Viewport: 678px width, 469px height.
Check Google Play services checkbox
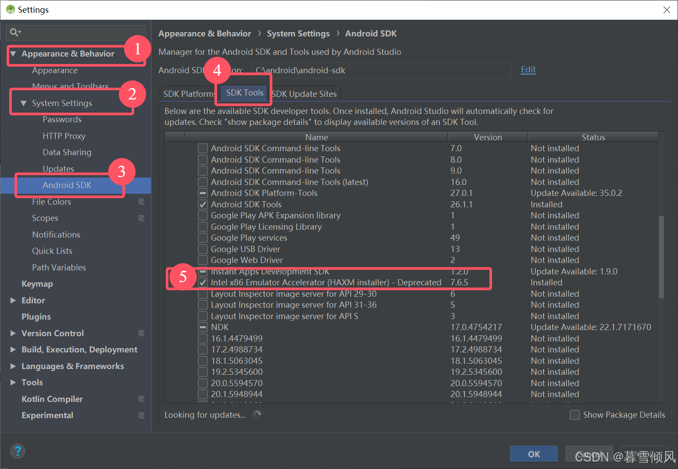tap(203, 238)
